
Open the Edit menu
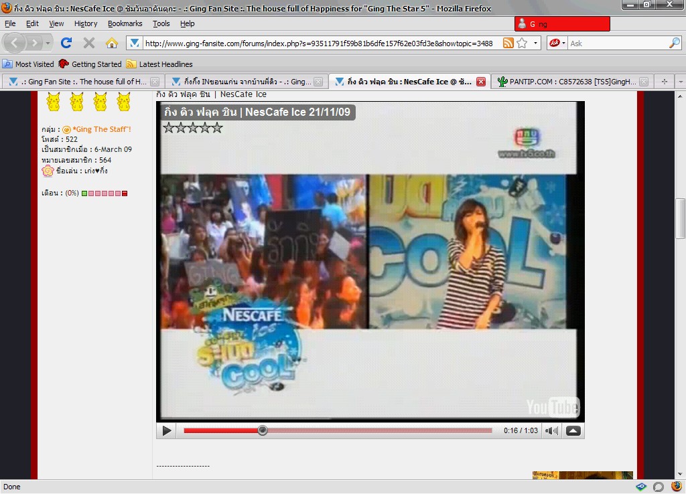click(x=32, y=23)
